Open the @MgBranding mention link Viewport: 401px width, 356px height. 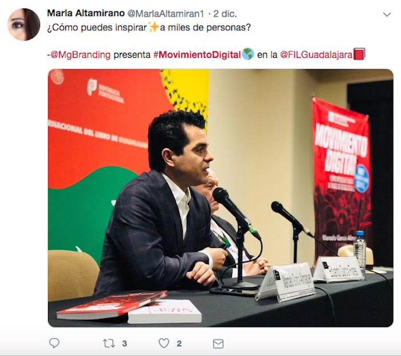(80, 55)
